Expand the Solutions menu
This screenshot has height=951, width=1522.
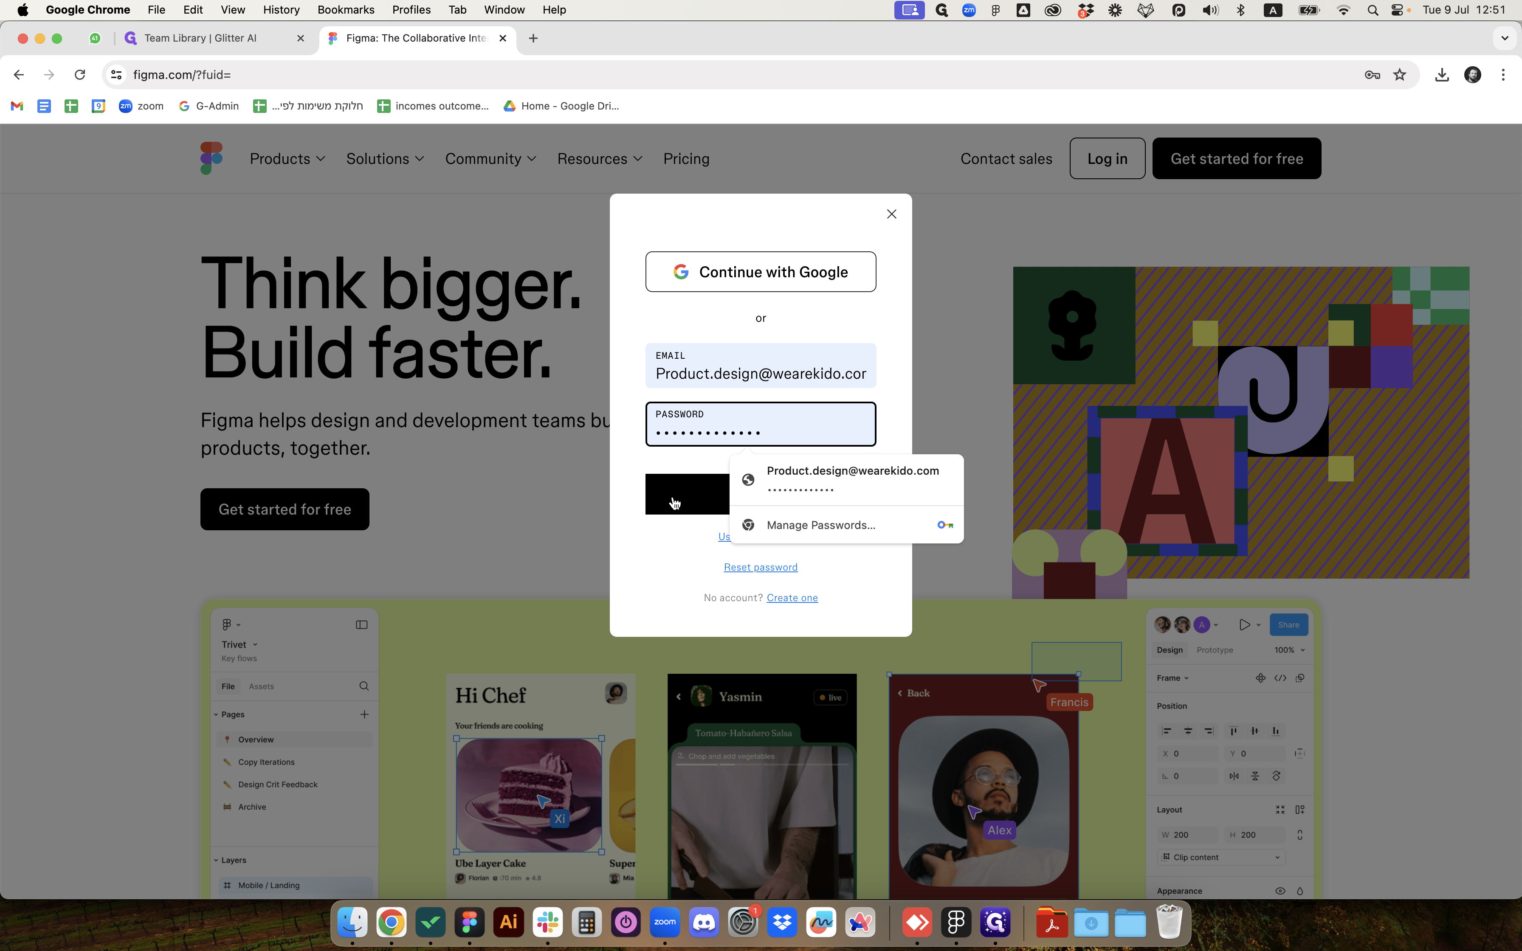[385, 158]
